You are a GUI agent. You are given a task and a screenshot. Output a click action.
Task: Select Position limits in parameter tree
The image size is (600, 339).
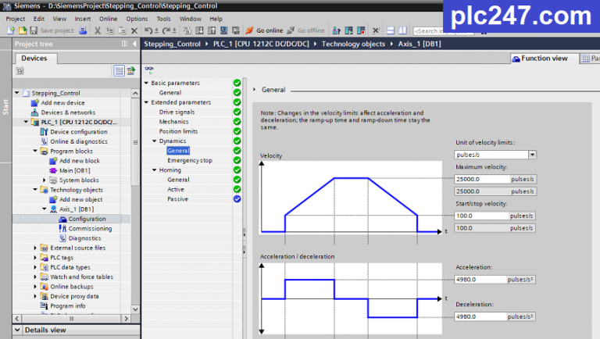point(178,131)
